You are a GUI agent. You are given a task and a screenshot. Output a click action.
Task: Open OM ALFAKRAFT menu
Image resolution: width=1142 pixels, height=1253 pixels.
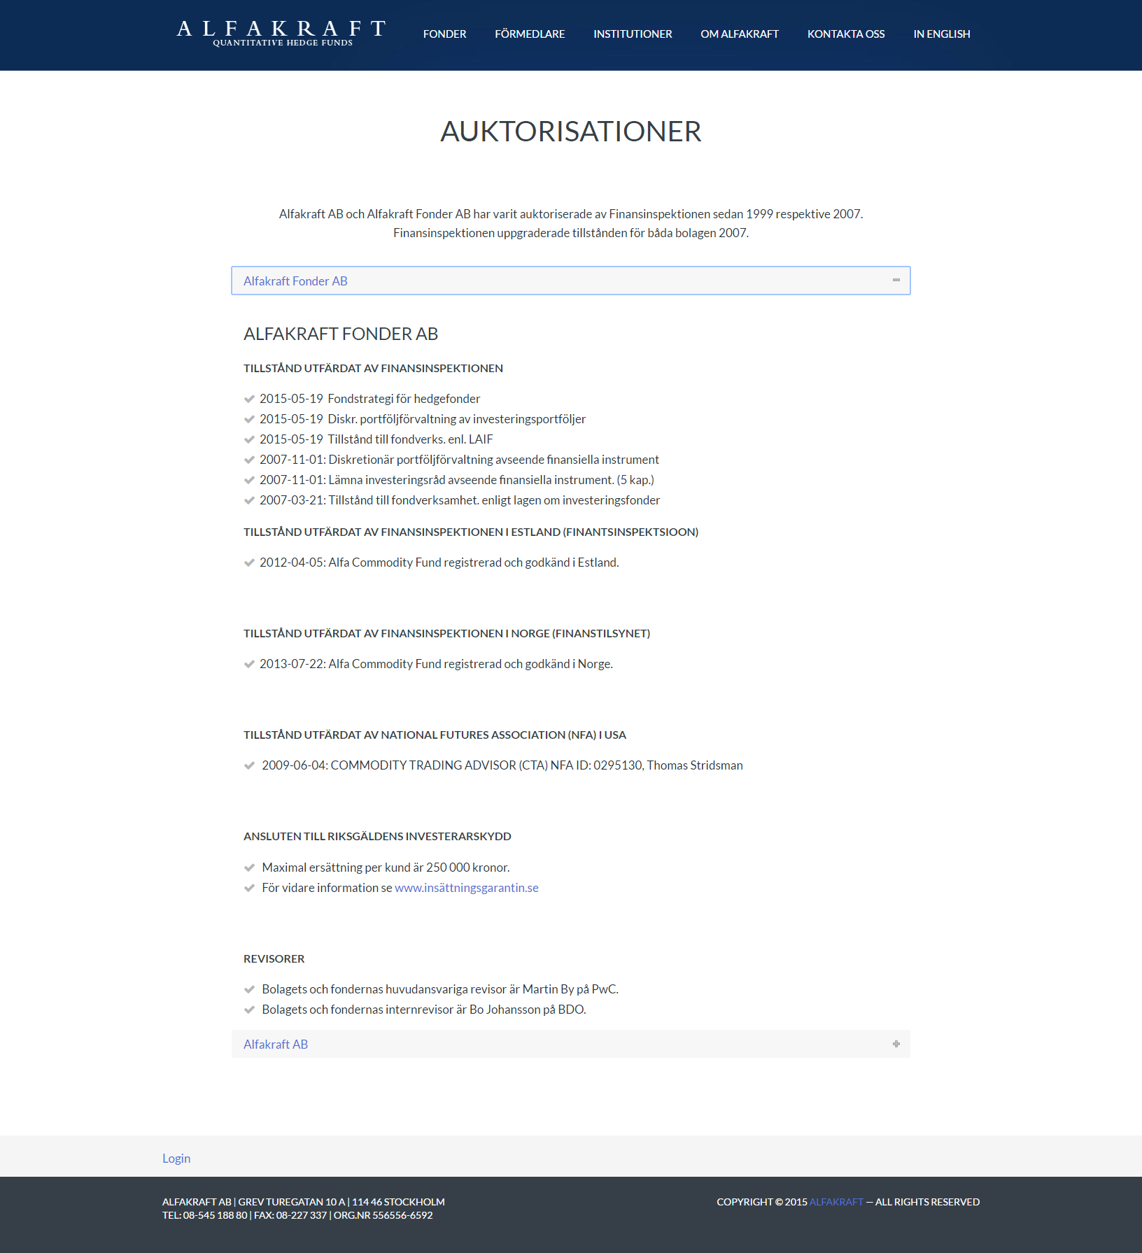pos(740,34)
